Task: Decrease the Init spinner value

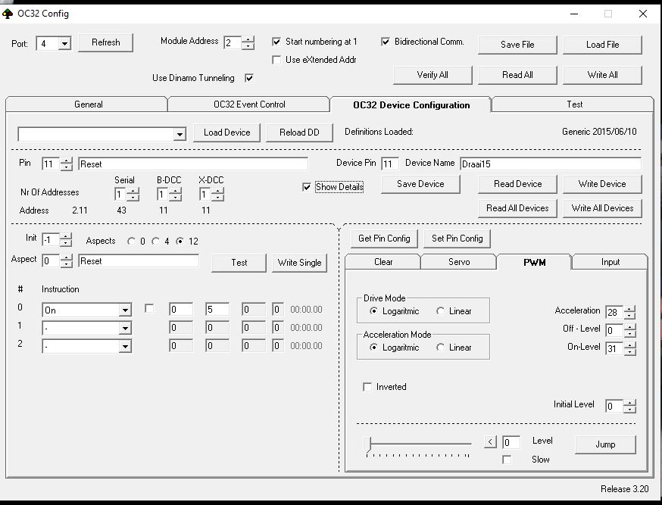Action: click(x=66, y=243)
